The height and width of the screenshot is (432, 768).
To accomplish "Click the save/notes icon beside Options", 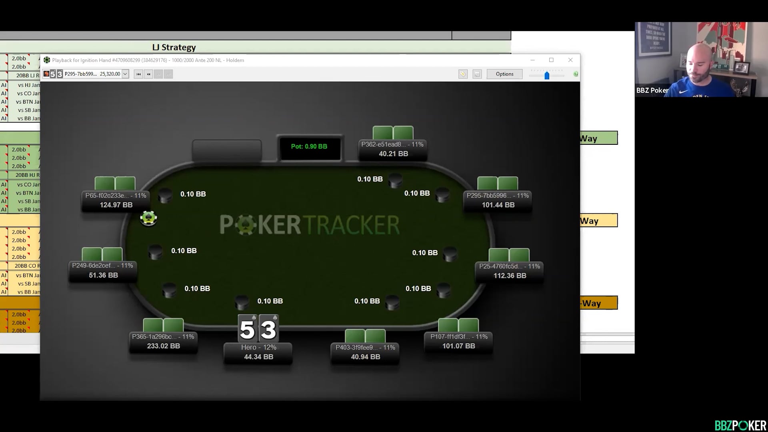I will 477,74.
